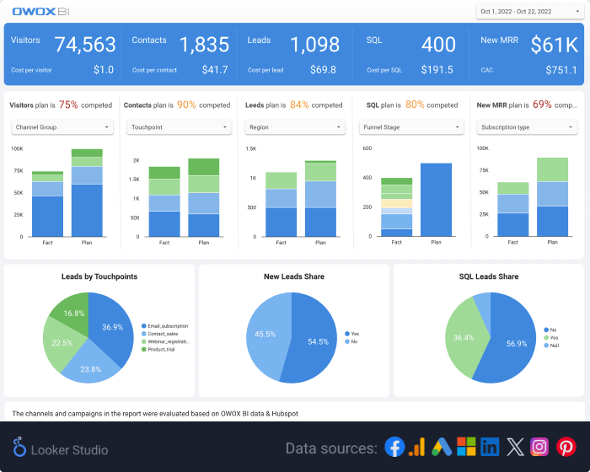Viewport: 590px width, 472px height.
Task: Click the SQL plan 80% text
Action: click(x=415, y=105)
